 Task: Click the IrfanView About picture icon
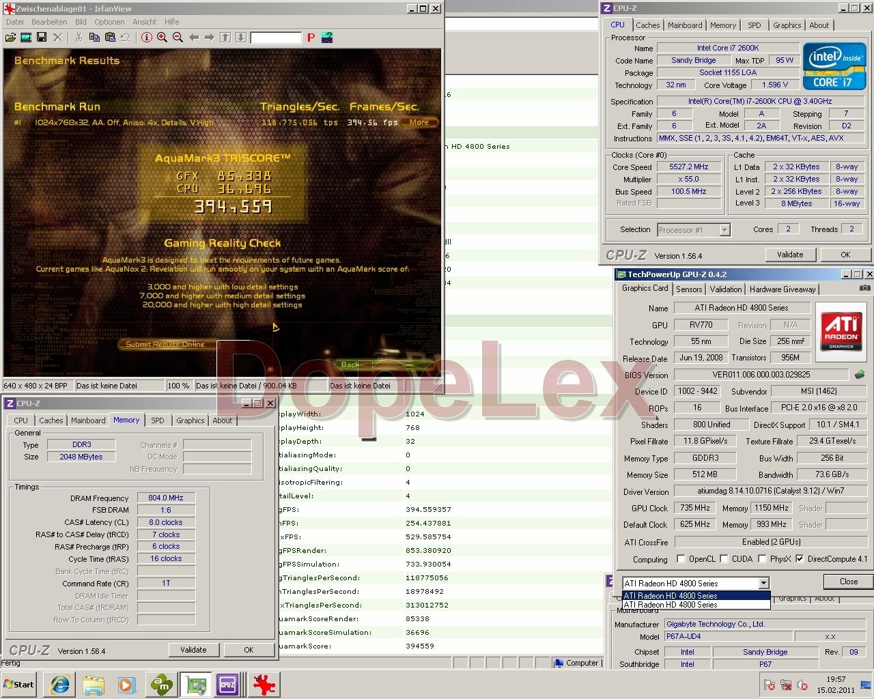327,37
